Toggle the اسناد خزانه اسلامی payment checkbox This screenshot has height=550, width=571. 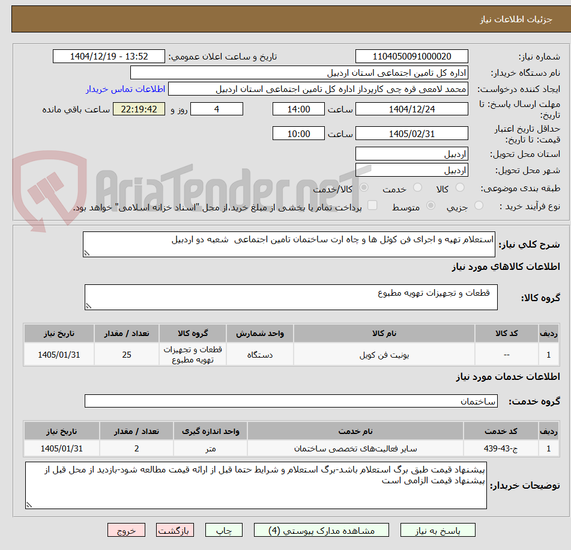(x=372, y=205)
